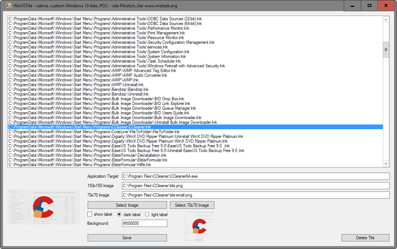Close the Win10Tile window

coord(386,5)
